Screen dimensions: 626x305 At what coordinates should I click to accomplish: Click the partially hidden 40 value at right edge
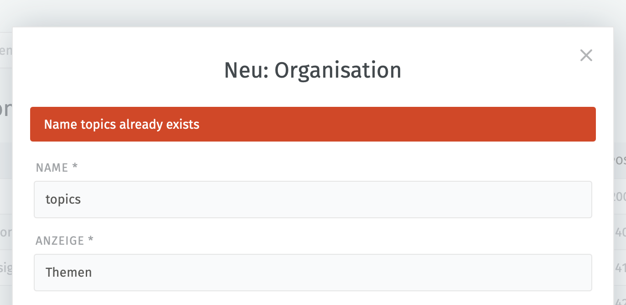[x=620, y=232]
